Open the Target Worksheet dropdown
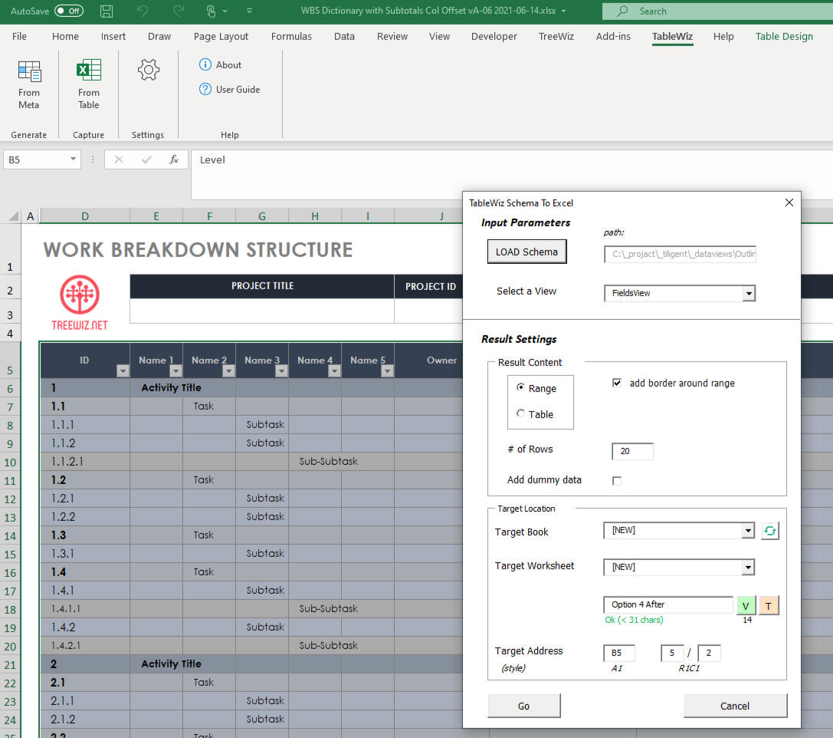The height and width of the screenshot is (738, 833). [748, 568]
